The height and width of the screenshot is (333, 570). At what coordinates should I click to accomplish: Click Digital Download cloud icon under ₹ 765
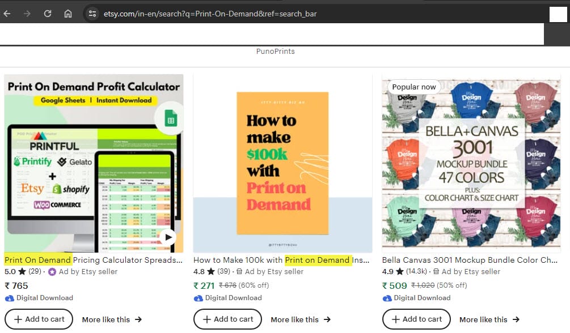10,298
